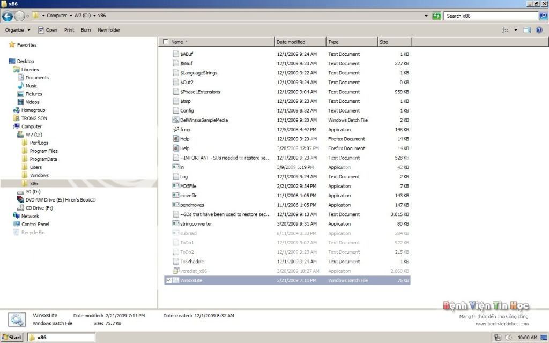
Task: Open the Organize dropdown menu
Action: 17,29
